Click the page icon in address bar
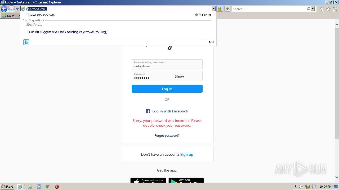The width and height of the screenshot is (339, 190). click(x=23, y=9)
